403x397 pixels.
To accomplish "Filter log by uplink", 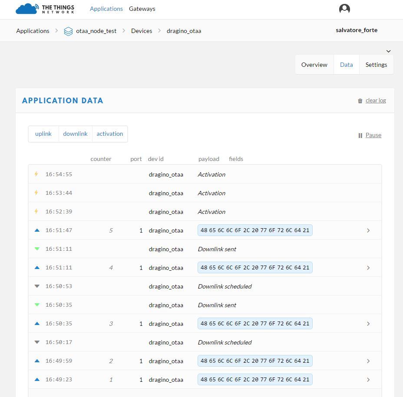I will [43, 134].
